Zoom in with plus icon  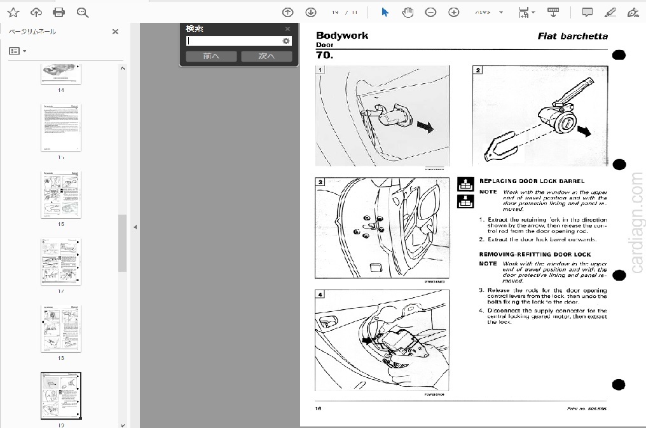point(453,12)
